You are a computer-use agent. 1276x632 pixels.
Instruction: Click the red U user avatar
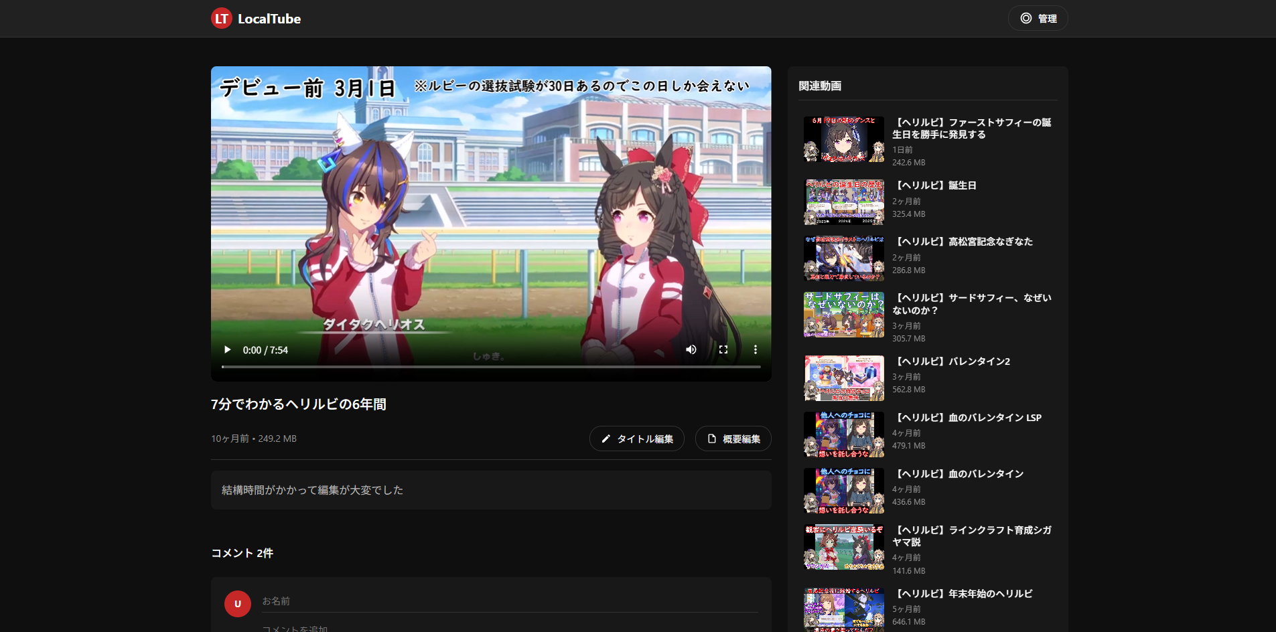pos(238,604)
